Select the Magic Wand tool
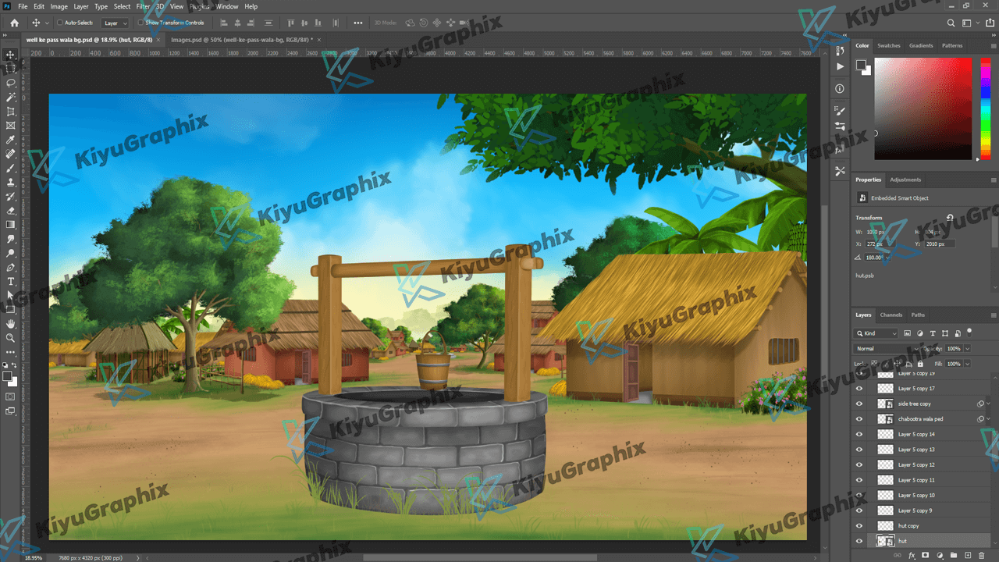This screenshot has height=562, width=999. point(11,98)
